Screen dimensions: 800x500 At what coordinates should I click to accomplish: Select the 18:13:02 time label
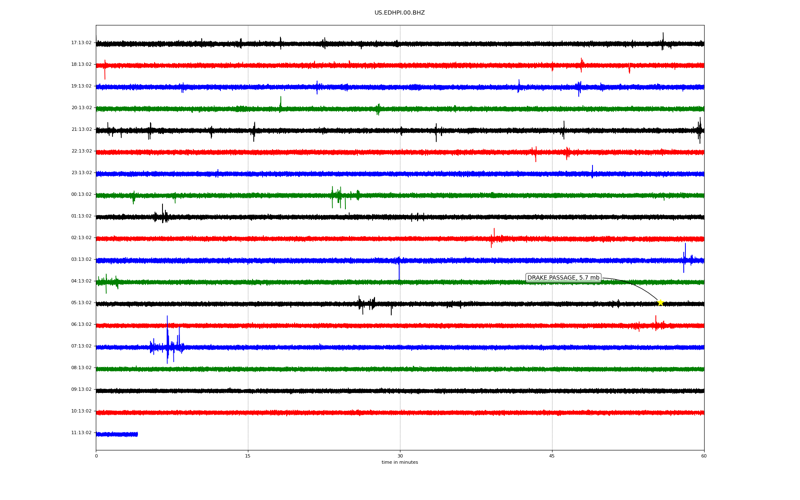[x=81, y=64]
